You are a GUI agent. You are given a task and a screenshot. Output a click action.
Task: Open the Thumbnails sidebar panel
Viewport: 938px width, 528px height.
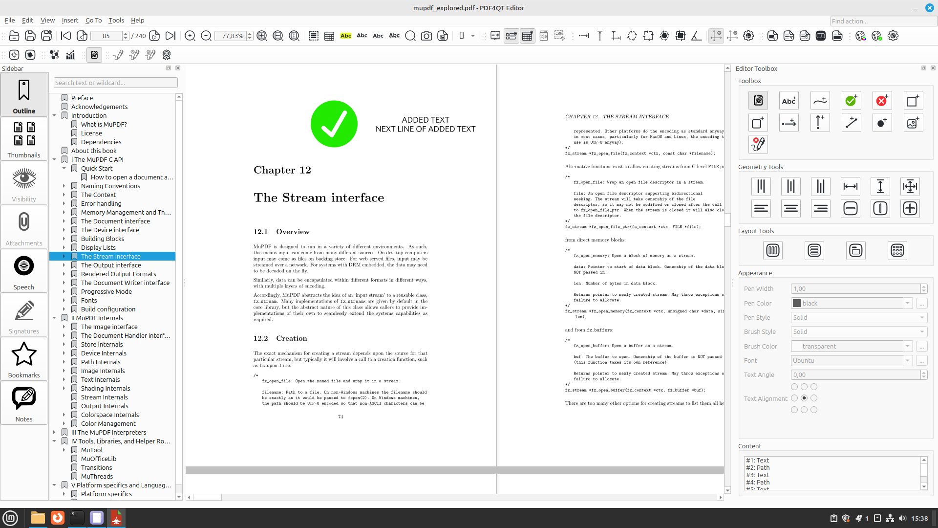pyautogui.click(x=24, y=139)
